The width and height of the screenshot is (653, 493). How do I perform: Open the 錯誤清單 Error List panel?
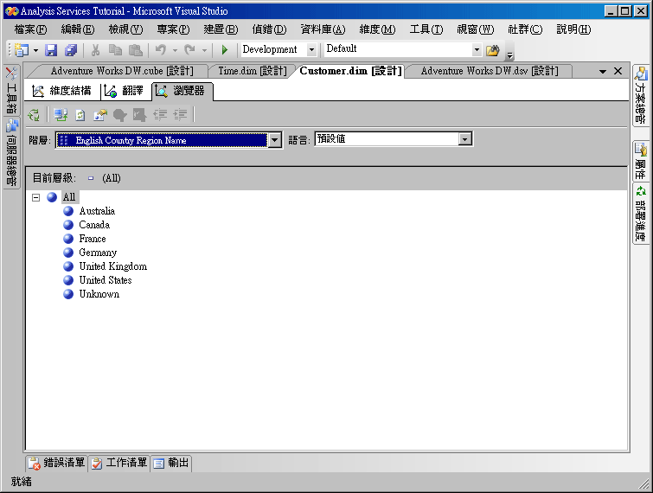tap(56, 463)
